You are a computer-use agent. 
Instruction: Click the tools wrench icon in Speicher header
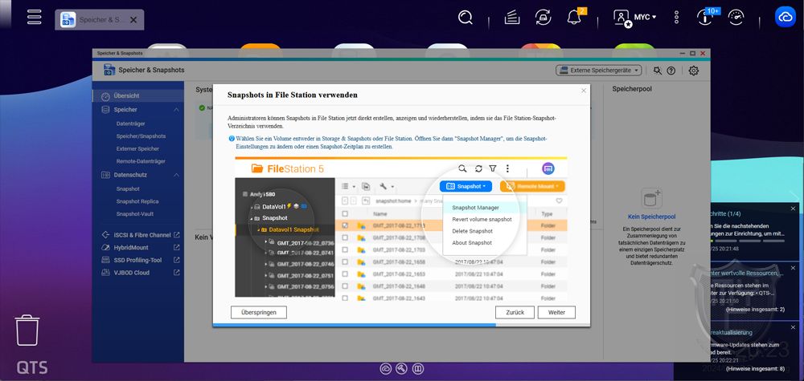point(658,71)
